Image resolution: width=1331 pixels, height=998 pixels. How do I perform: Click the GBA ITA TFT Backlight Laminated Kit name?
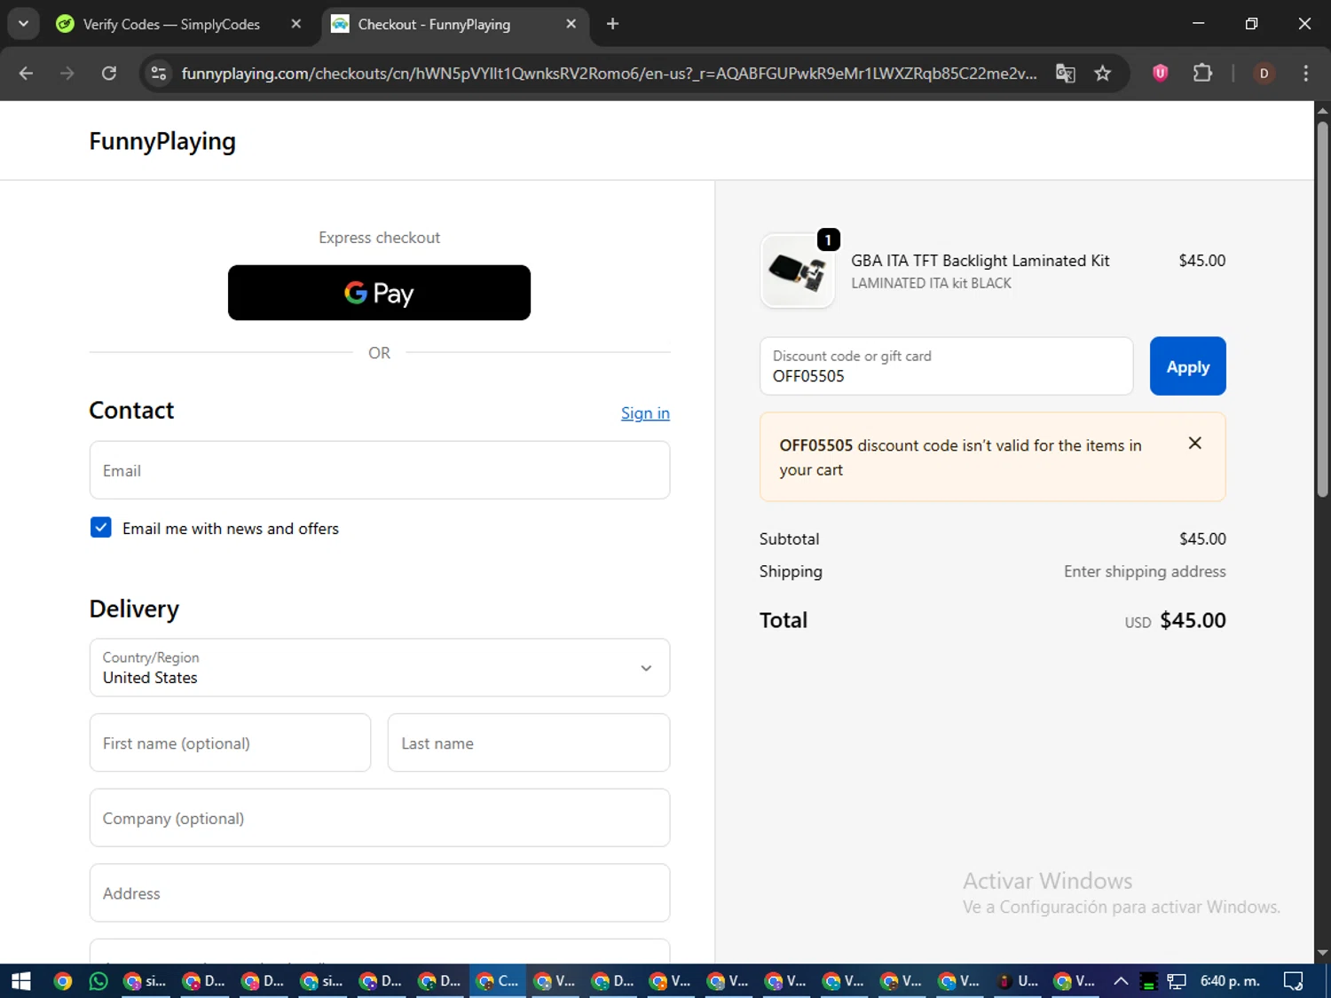tap(980, 261)
